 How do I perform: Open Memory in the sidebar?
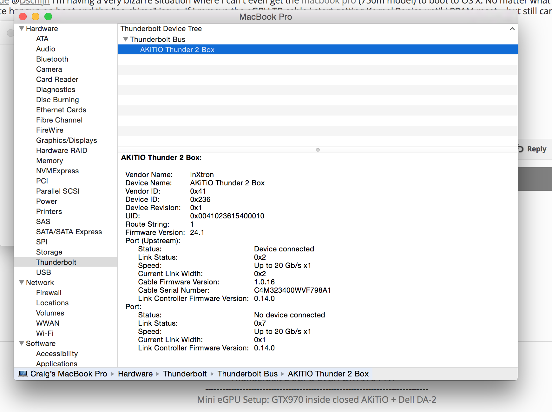50,161
